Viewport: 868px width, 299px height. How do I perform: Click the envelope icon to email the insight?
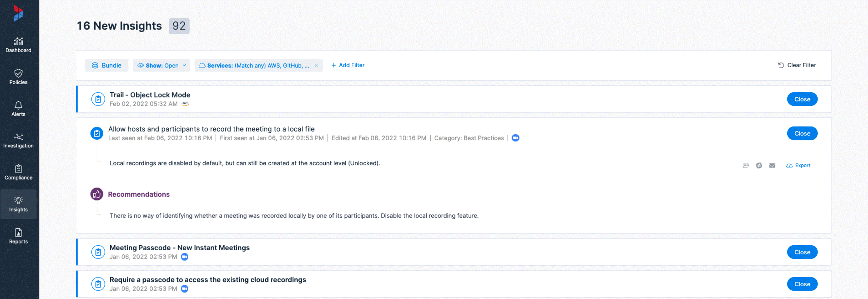coord(772,165)
